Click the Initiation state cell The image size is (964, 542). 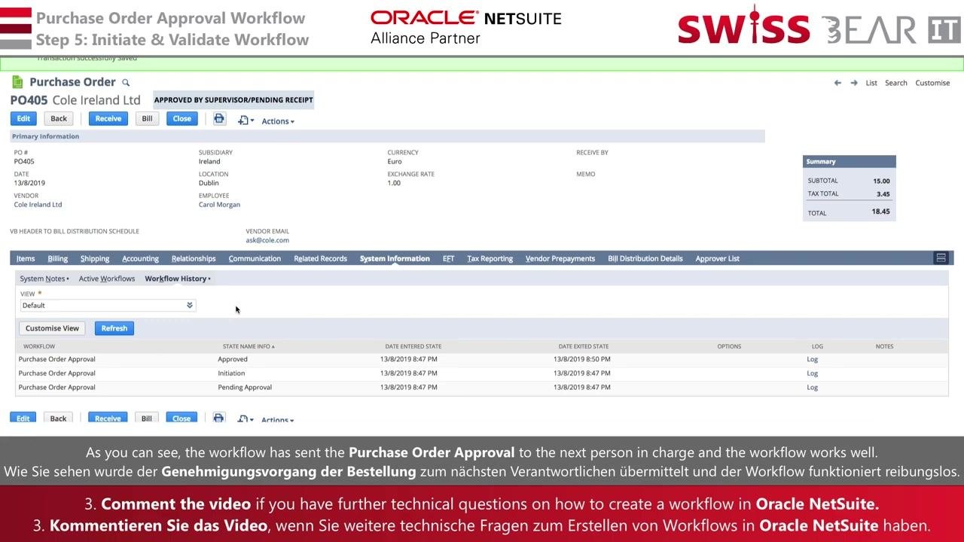coord(231,373)
